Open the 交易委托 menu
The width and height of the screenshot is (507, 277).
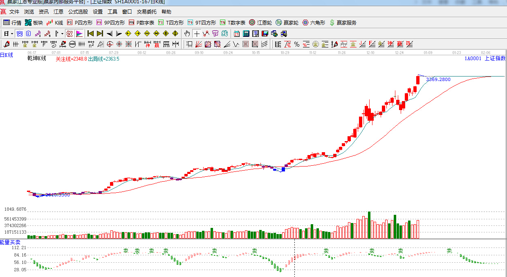(x=147, y=12)
